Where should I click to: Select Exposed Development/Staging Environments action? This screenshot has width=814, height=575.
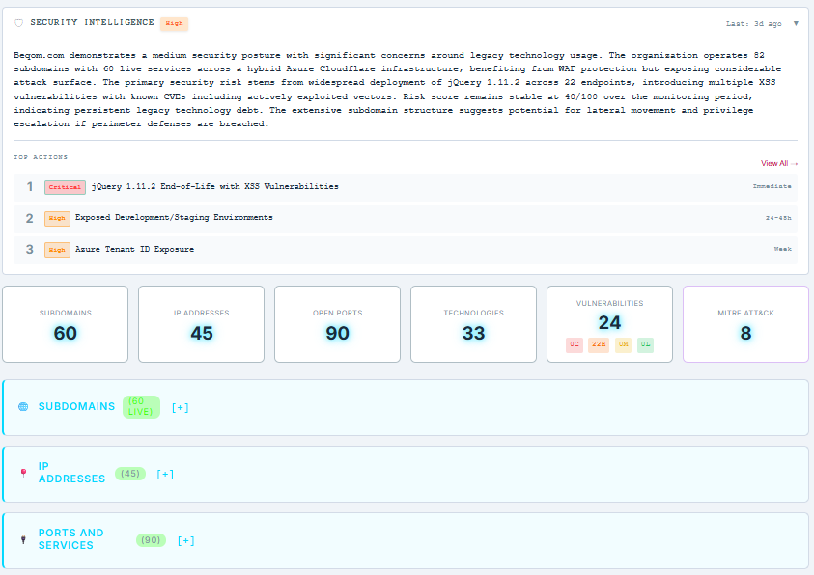point(174,218)
